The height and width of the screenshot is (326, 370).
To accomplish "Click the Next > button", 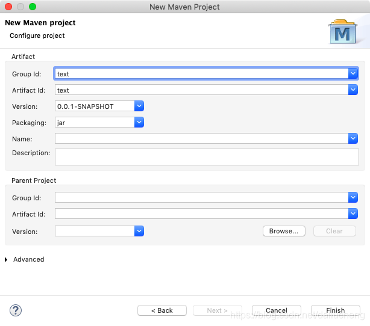I will click(217, 310).
